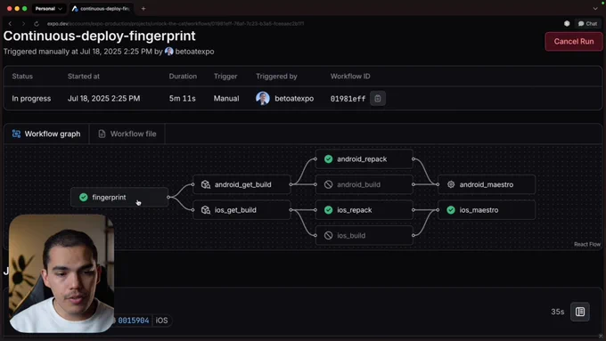Select the Workflow graph tab

click(x=46, y=134)
